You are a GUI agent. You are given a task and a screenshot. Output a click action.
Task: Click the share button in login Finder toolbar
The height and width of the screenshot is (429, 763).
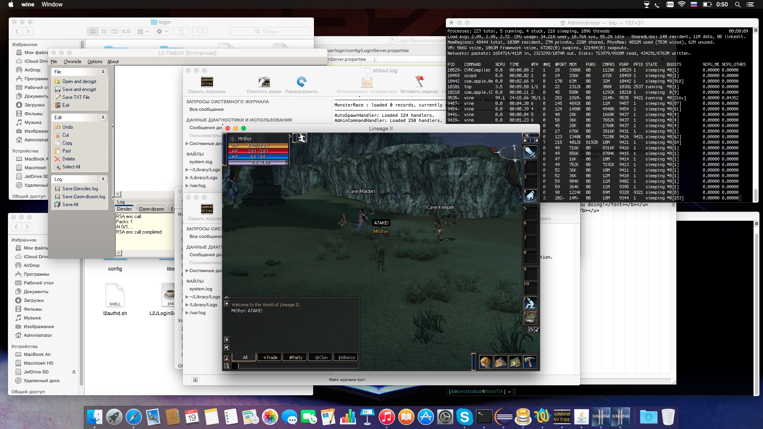[181, 31]
